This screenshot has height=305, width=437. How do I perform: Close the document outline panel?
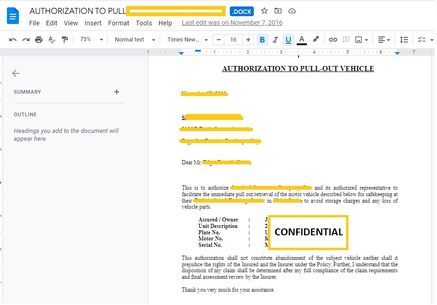pos(16,73)
